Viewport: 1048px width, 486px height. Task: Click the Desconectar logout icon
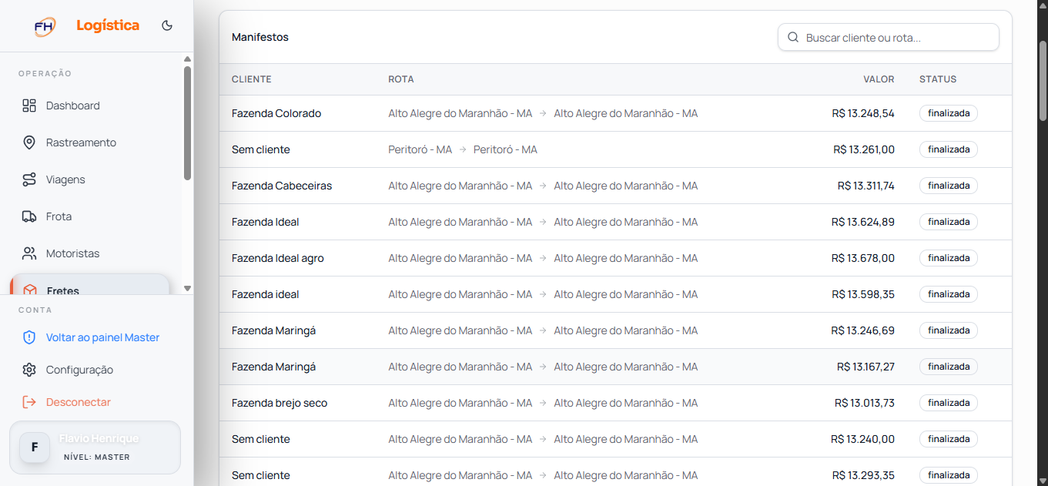pyautogui.click(x=29, y=402)
